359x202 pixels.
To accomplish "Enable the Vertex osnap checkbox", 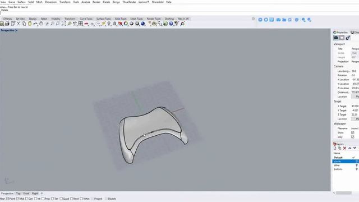I will pos(81,199).
